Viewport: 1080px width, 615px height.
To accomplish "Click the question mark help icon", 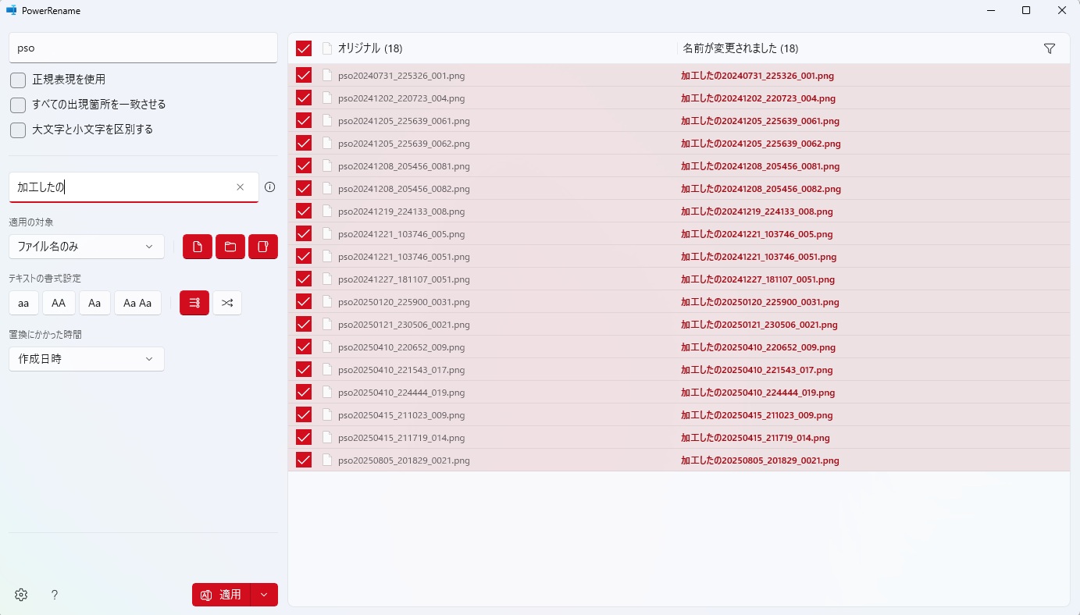I will (x=55, y=595).
